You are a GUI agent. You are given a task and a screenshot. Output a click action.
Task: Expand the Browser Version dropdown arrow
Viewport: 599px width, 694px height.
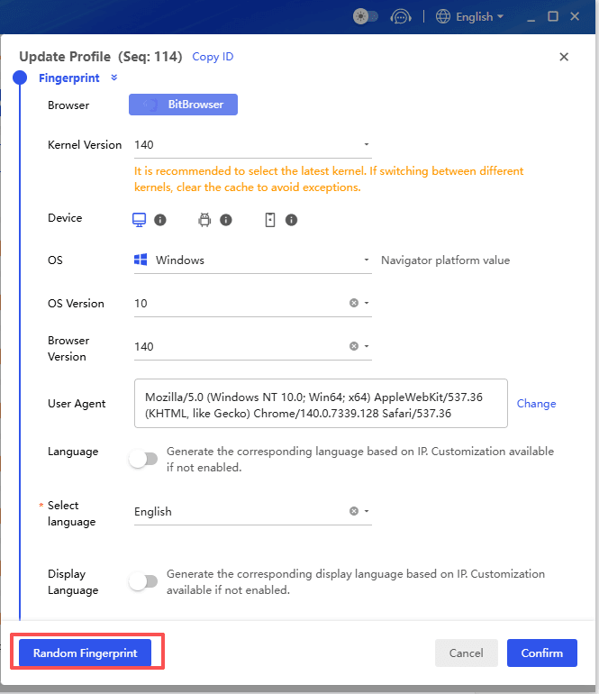point(367,347)
